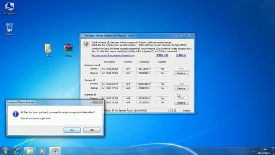Click the Patched column header

162,62
